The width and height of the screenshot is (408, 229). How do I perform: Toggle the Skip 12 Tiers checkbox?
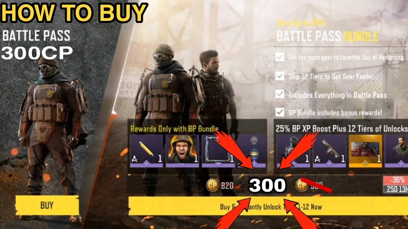tap(280, 76)
